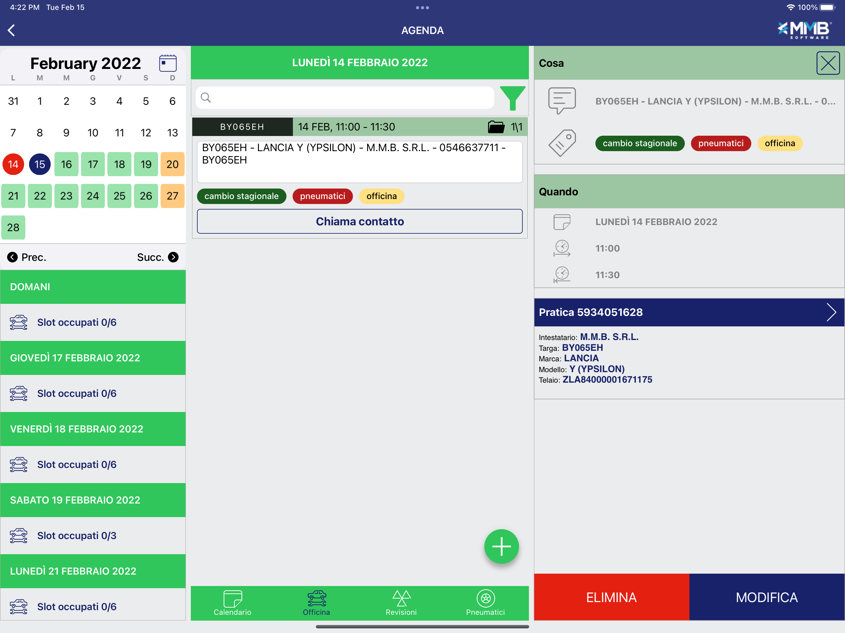Click the MMB Software logo
The width and height of the screenshot is (845, 633).
click(x=804, y=30)
